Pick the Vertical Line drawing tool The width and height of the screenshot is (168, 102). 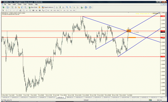(10, 10)
